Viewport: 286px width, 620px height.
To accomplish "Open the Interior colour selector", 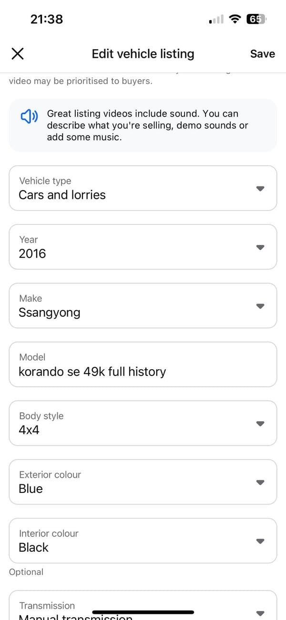I will [x=143, y=541].
